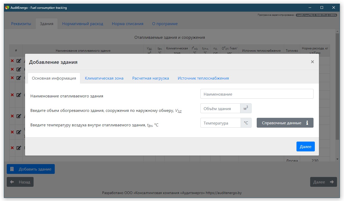Image resolution: width=344 pixels, height=201 pixels.
Task: Open the Реквизиты main tab
Action: click(21, 24)
